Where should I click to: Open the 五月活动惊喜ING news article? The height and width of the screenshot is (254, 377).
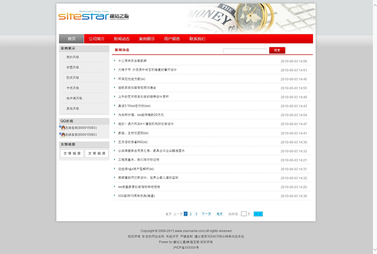pyautogui.click(x=133, y=142)
